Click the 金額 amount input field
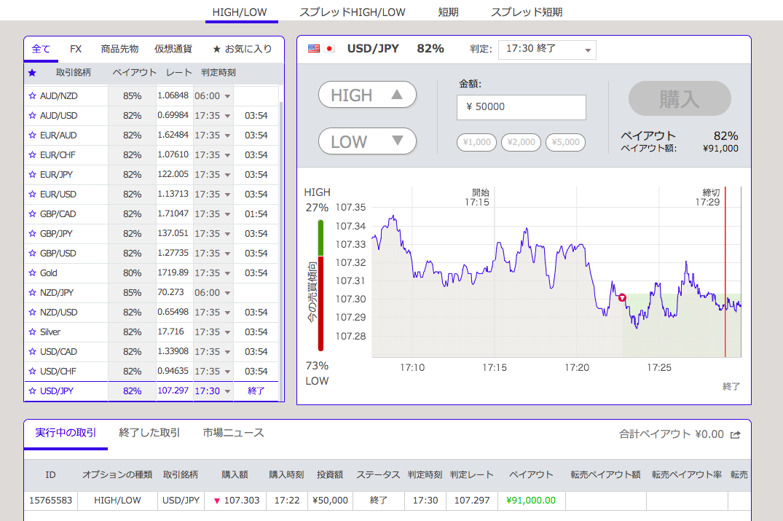Image resolution: width=783 pixels, height=521 pixels. tap(522, 107)
